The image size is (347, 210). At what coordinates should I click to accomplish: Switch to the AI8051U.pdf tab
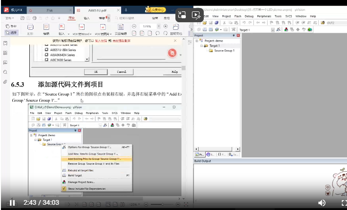point(97,10)
